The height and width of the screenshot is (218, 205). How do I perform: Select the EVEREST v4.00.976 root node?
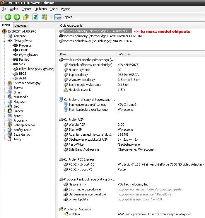(x=22, y=31)
